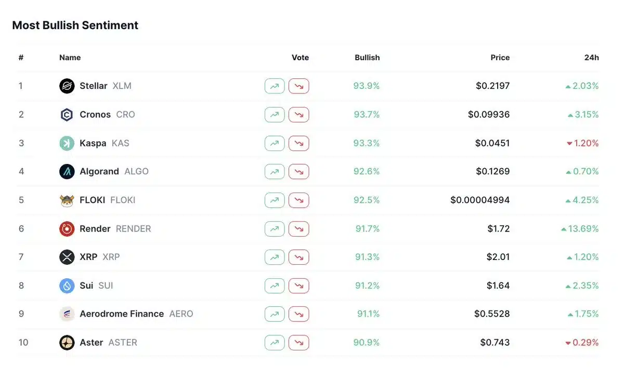624x368 pixels.
Task: Click the Aerodrome Finance logo
Action: (x=67, y=314)
